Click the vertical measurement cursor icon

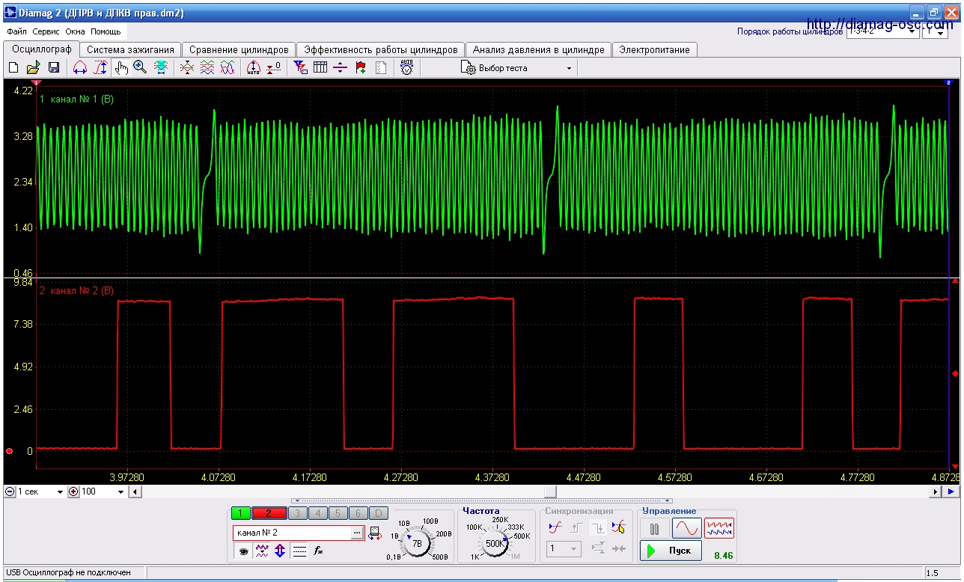(x=100, y=68)
